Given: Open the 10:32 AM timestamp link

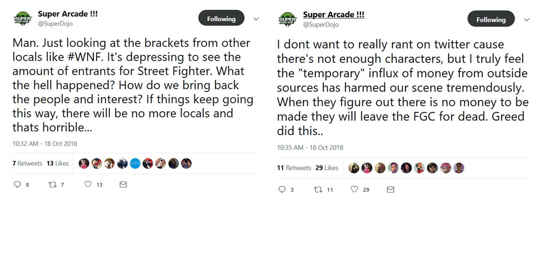Looking at the screenshot, I should coord(44,144).
